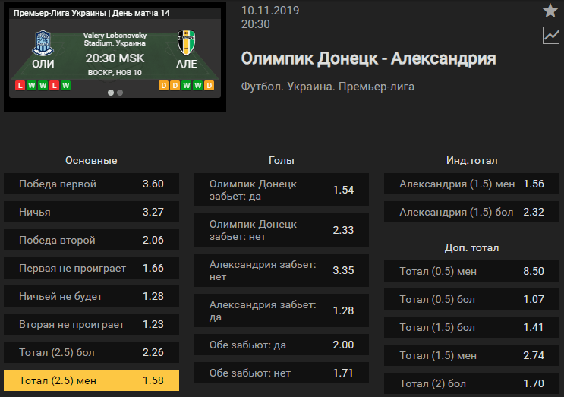Click the date 10.11.2019
Viewport: 564px width, 397px height.
coord(270,11)
